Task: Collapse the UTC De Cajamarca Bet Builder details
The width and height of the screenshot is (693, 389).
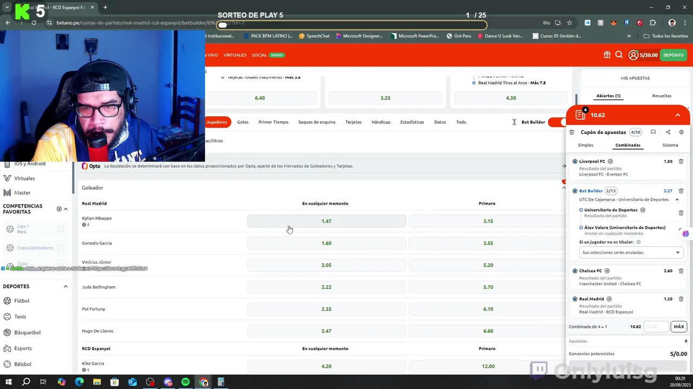Action: pyautogui.click(x=677, y=200)
